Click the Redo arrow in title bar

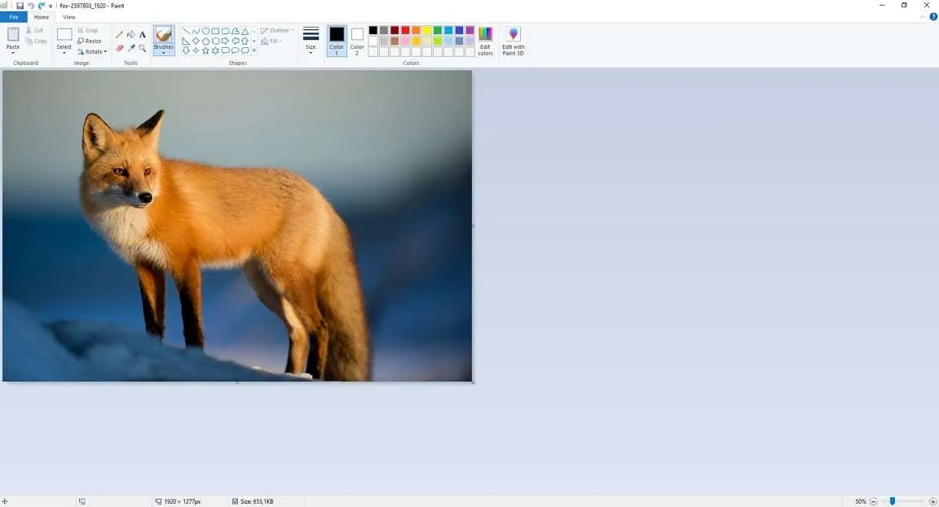coord(42,6)
